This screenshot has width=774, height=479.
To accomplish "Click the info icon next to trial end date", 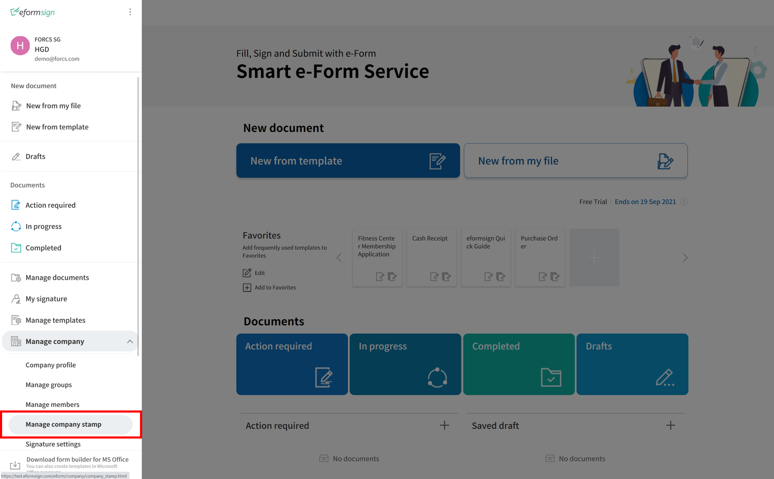I will [x=684, y=202].
